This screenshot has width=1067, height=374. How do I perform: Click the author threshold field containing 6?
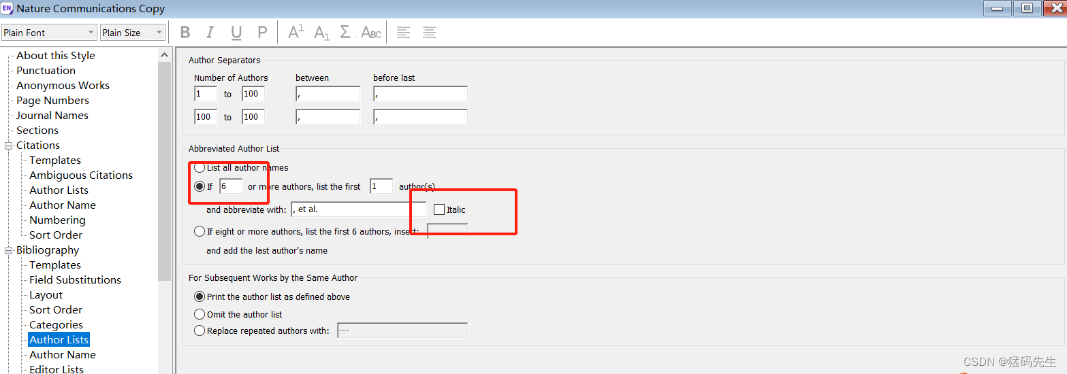[231, 186]
